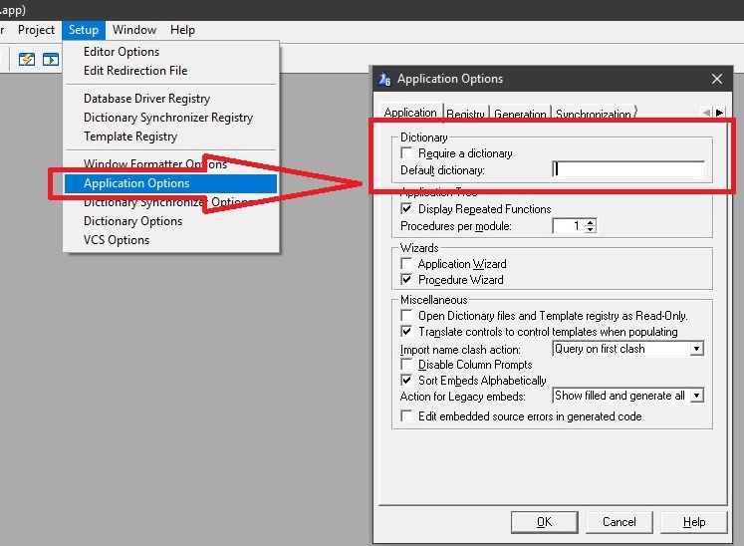Increase the Procedures per module value

pos(591,222)
